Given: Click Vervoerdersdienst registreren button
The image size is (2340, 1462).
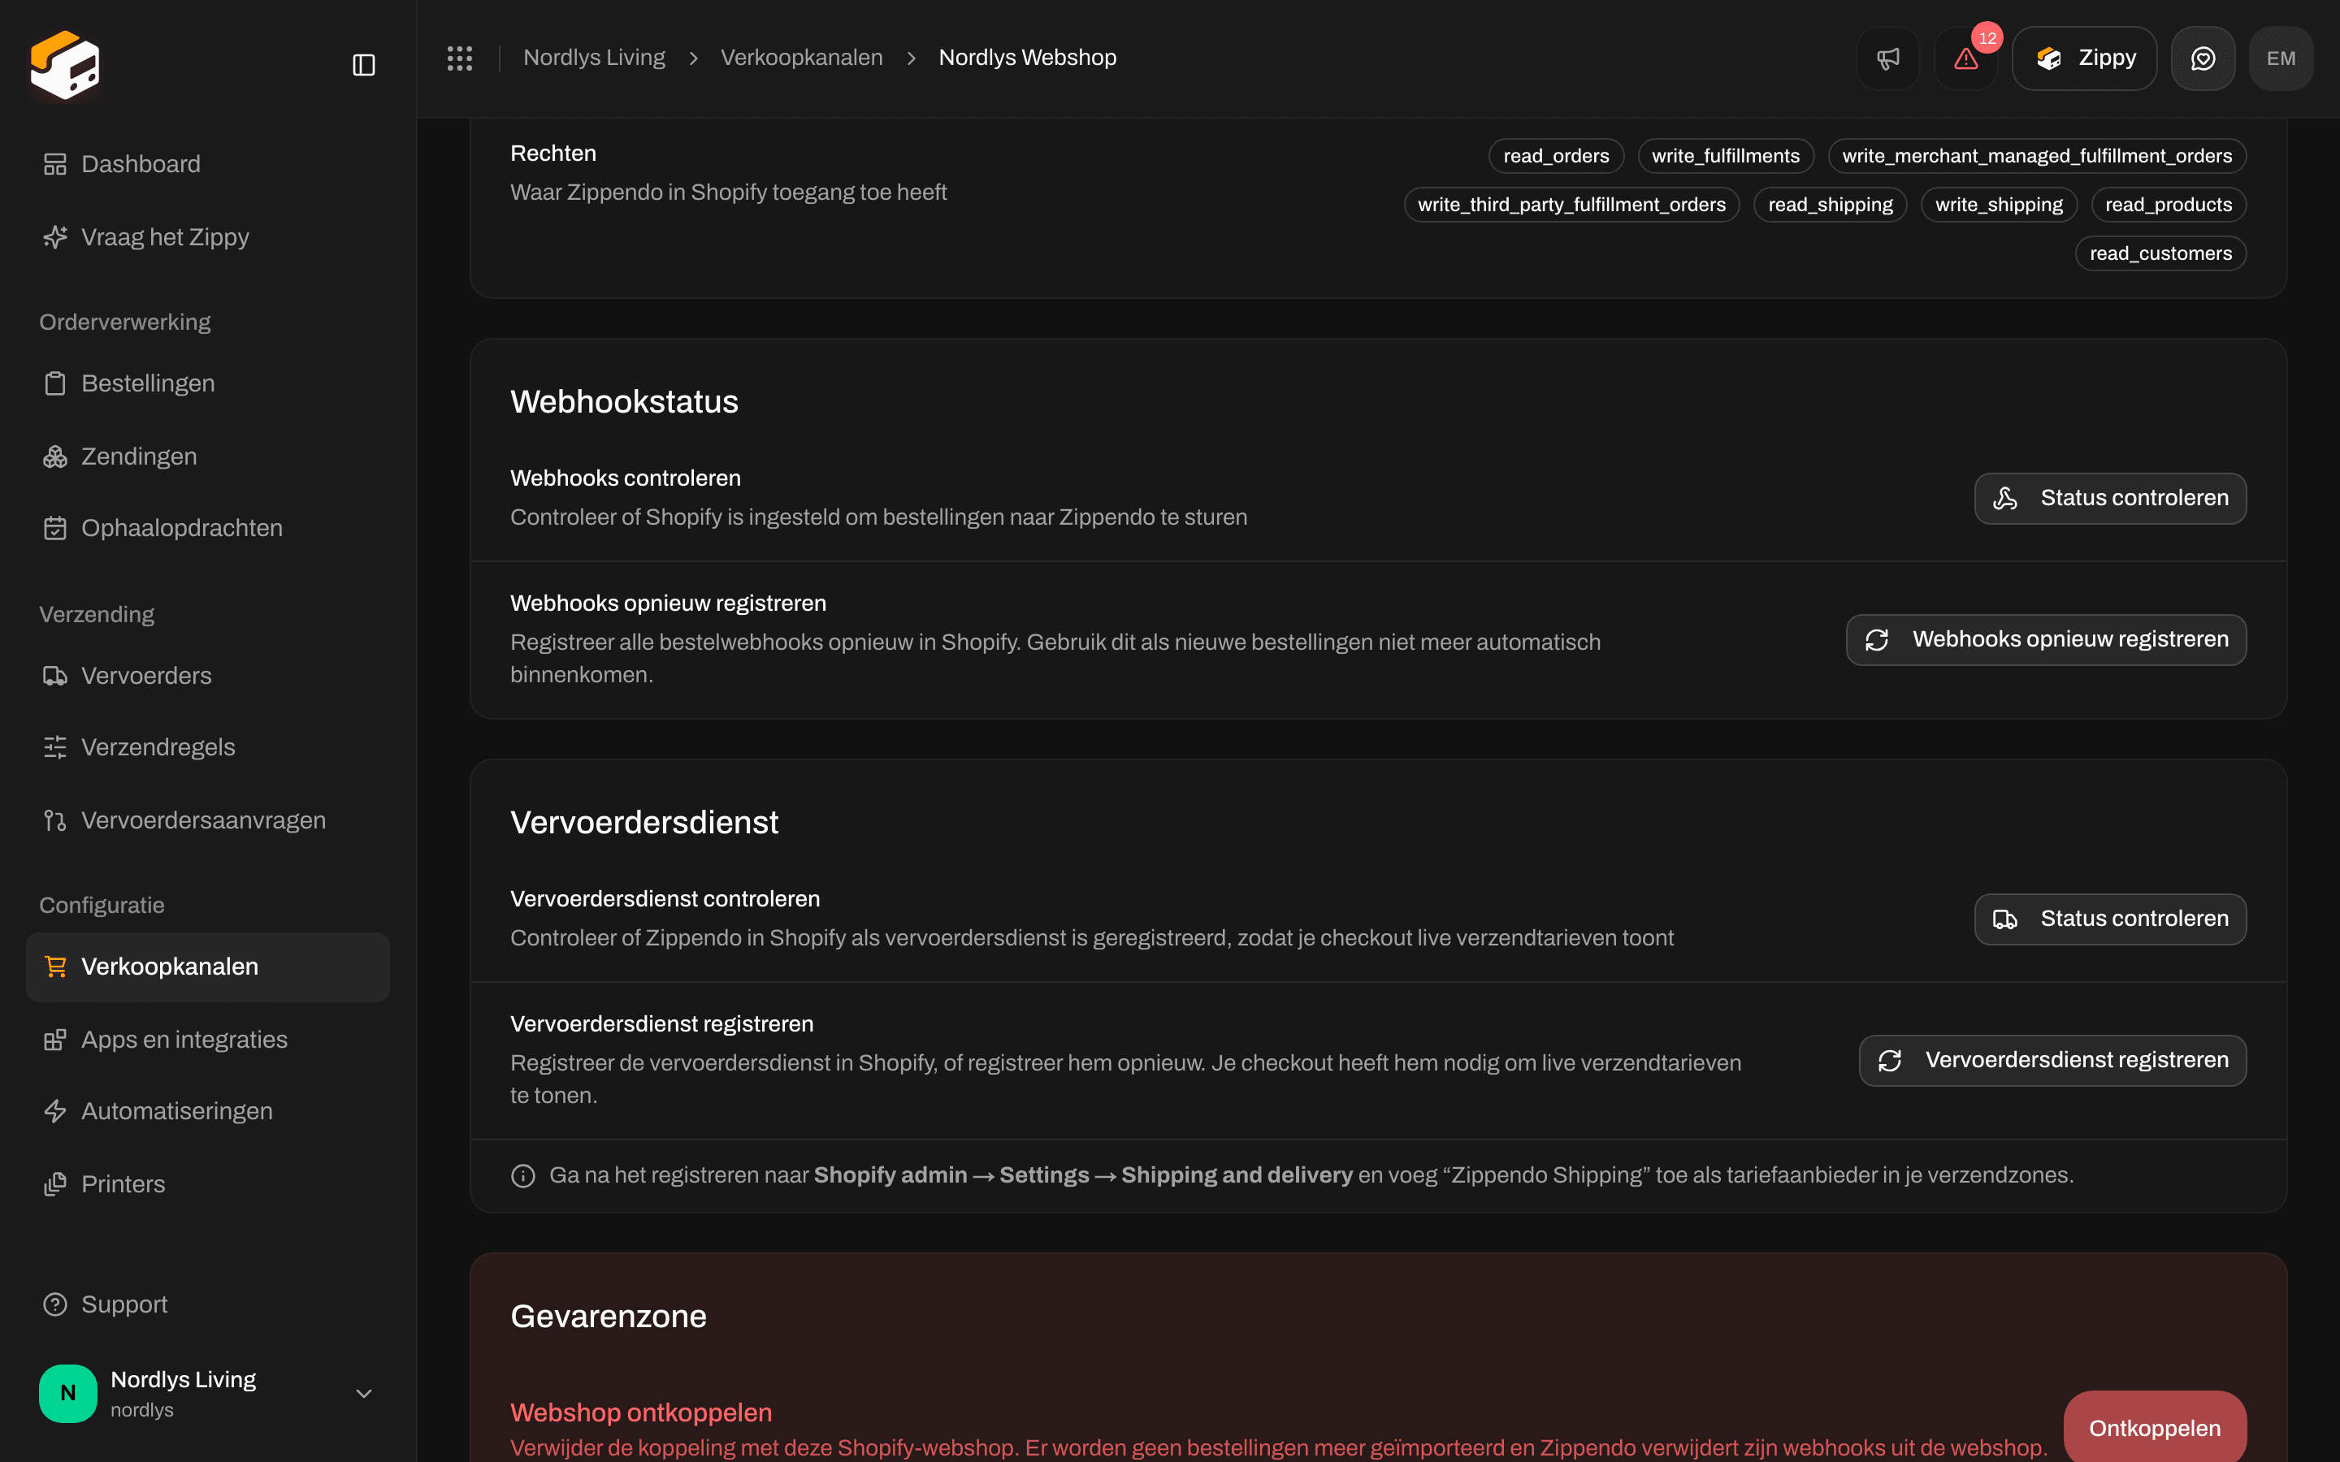Looking at the screenshot, I should click(2052, 1061).
